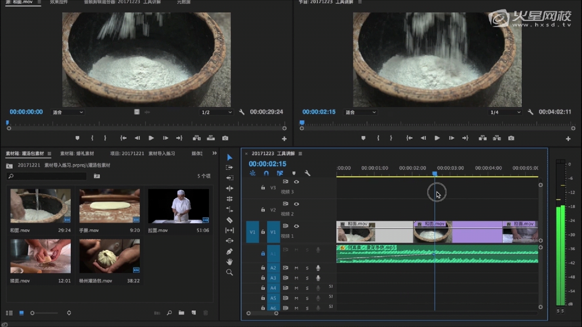582x327 pixels.
Task: Open bin 灌汤包素材 panel menu
Action: click(49, 153)
